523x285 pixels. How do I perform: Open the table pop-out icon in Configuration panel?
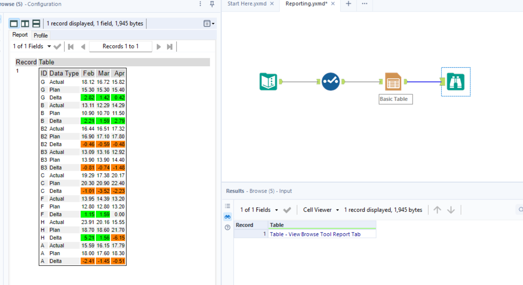(206, 23)
